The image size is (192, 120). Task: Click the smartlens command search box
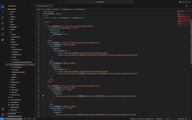coord(99,2)
